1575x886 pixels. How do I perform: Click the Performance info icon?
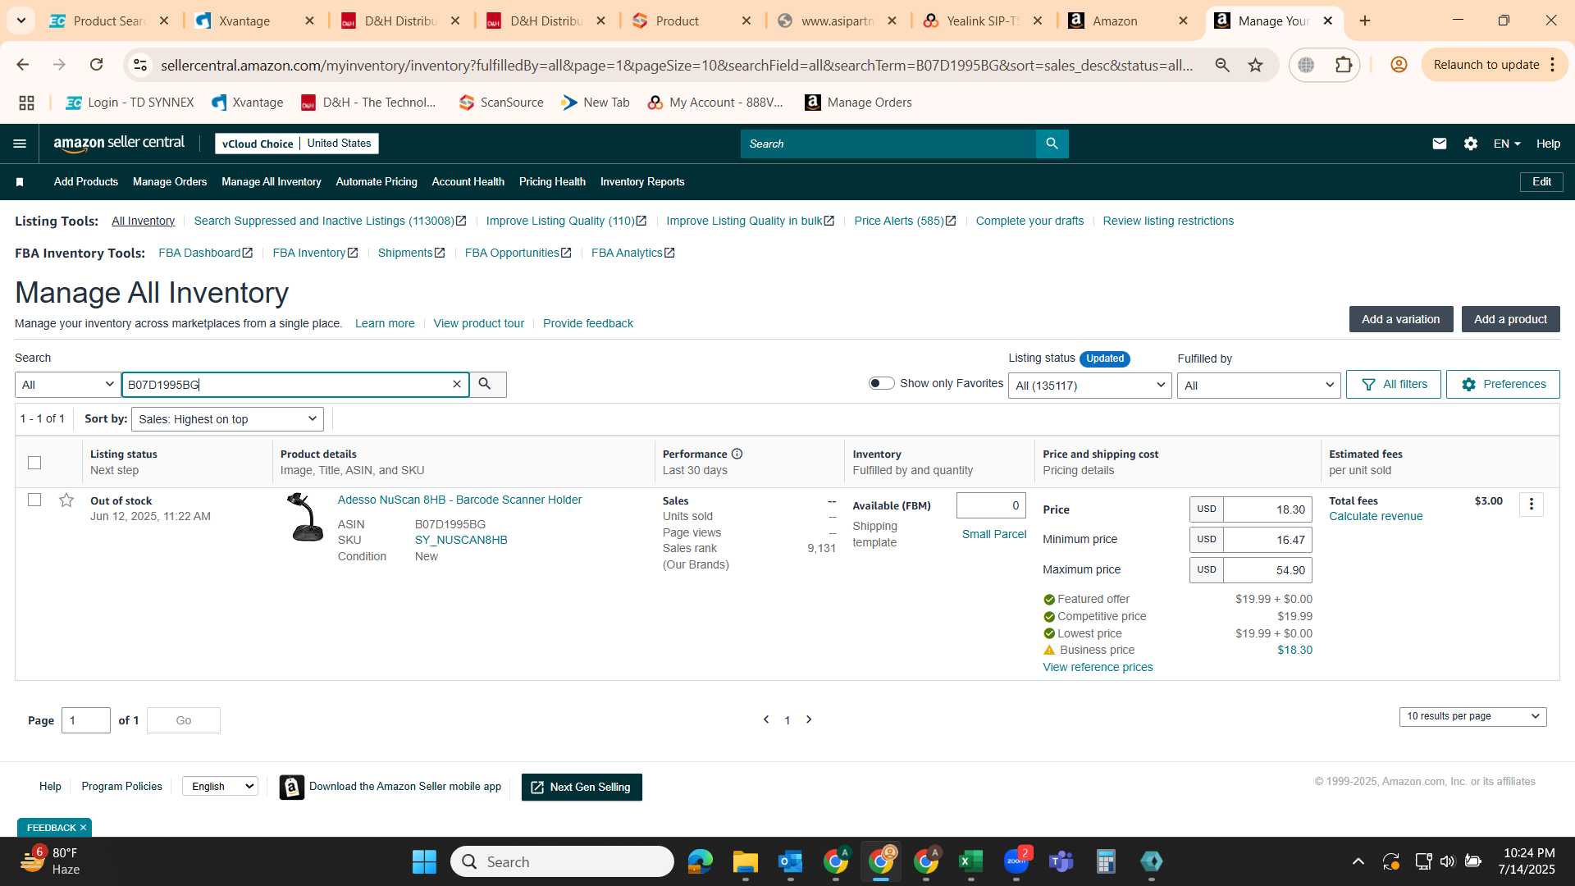click(x=737, y=454)
